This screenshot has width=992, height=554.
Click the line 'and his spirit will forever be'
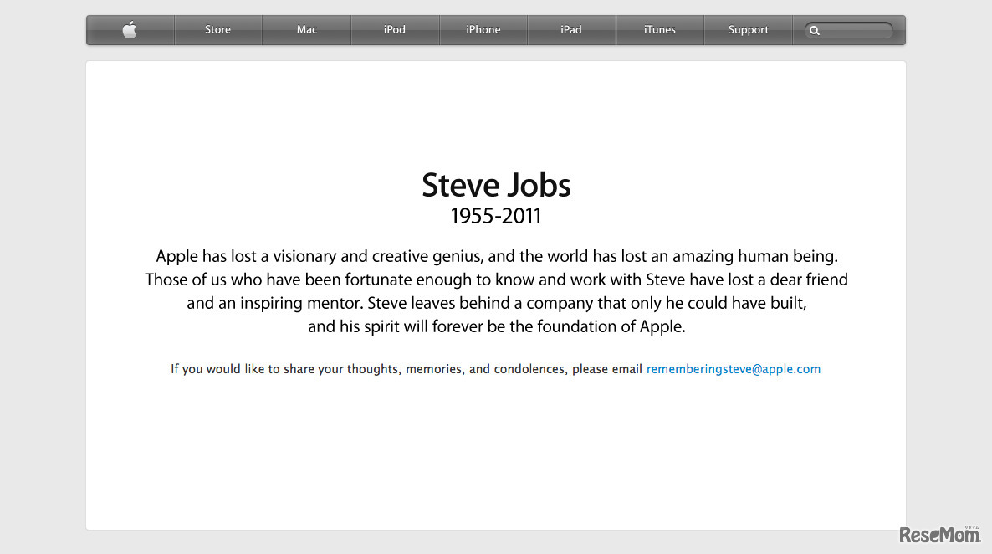tap(497, 326)
